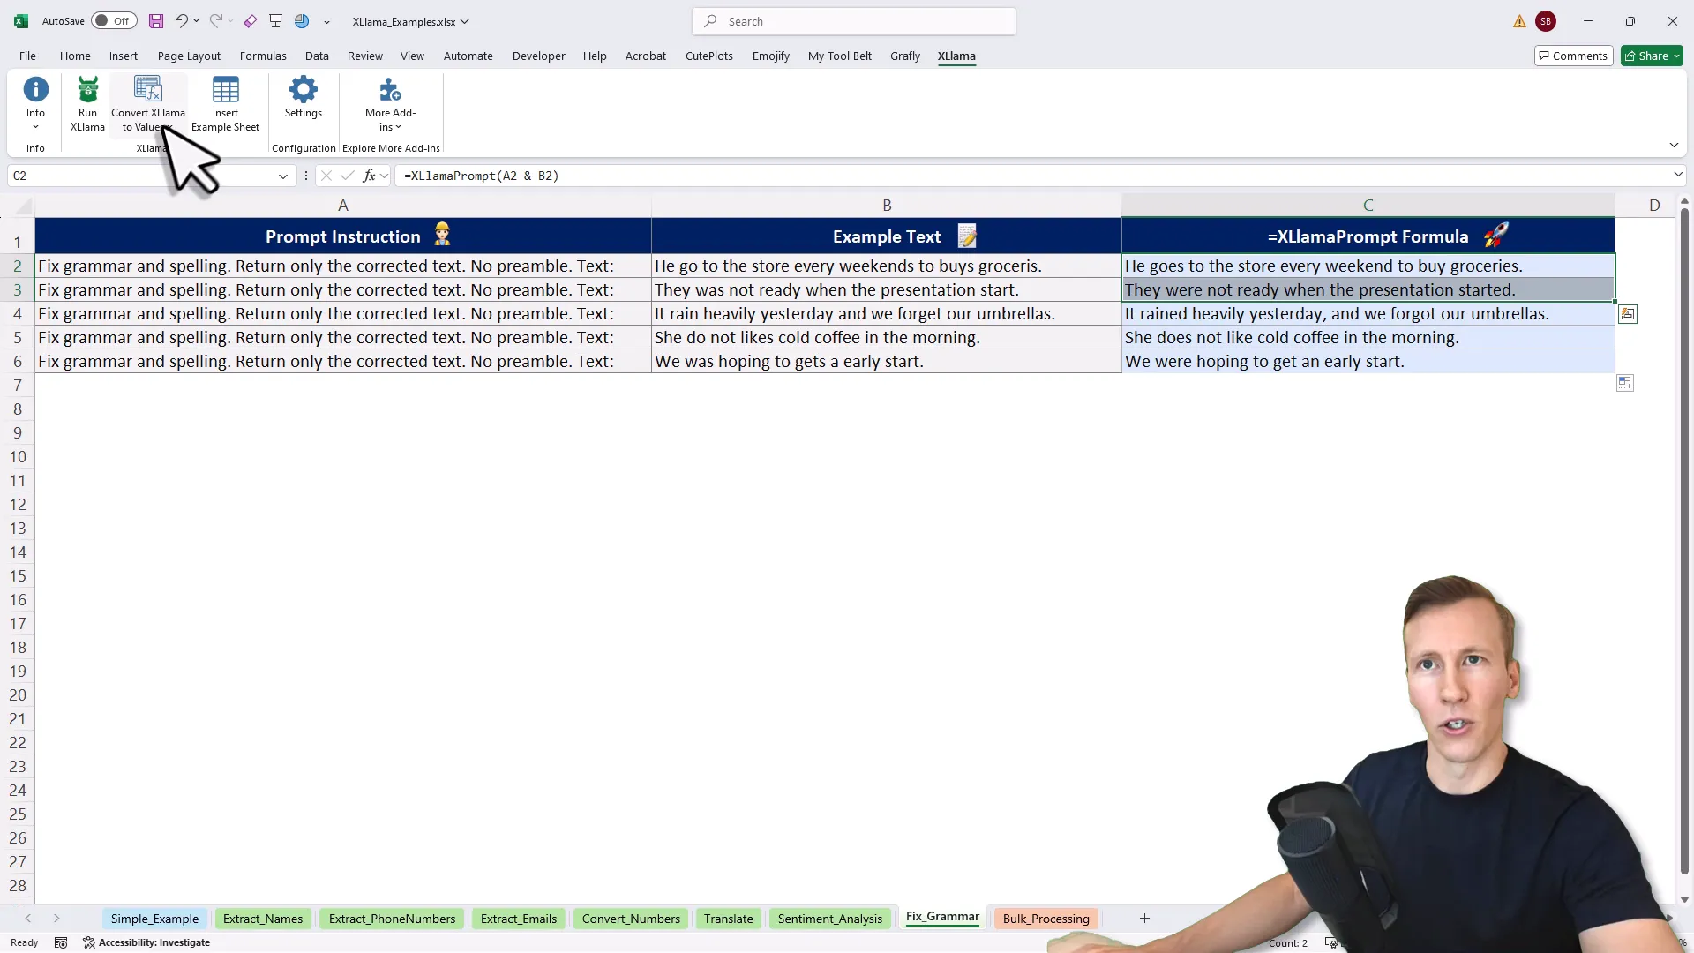
Task: Toggle AutoSave off switch
Action: 113,20
